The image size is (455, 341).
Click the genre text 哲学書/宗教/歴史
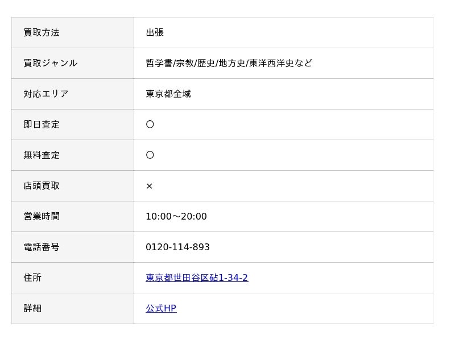click(180, 63)
